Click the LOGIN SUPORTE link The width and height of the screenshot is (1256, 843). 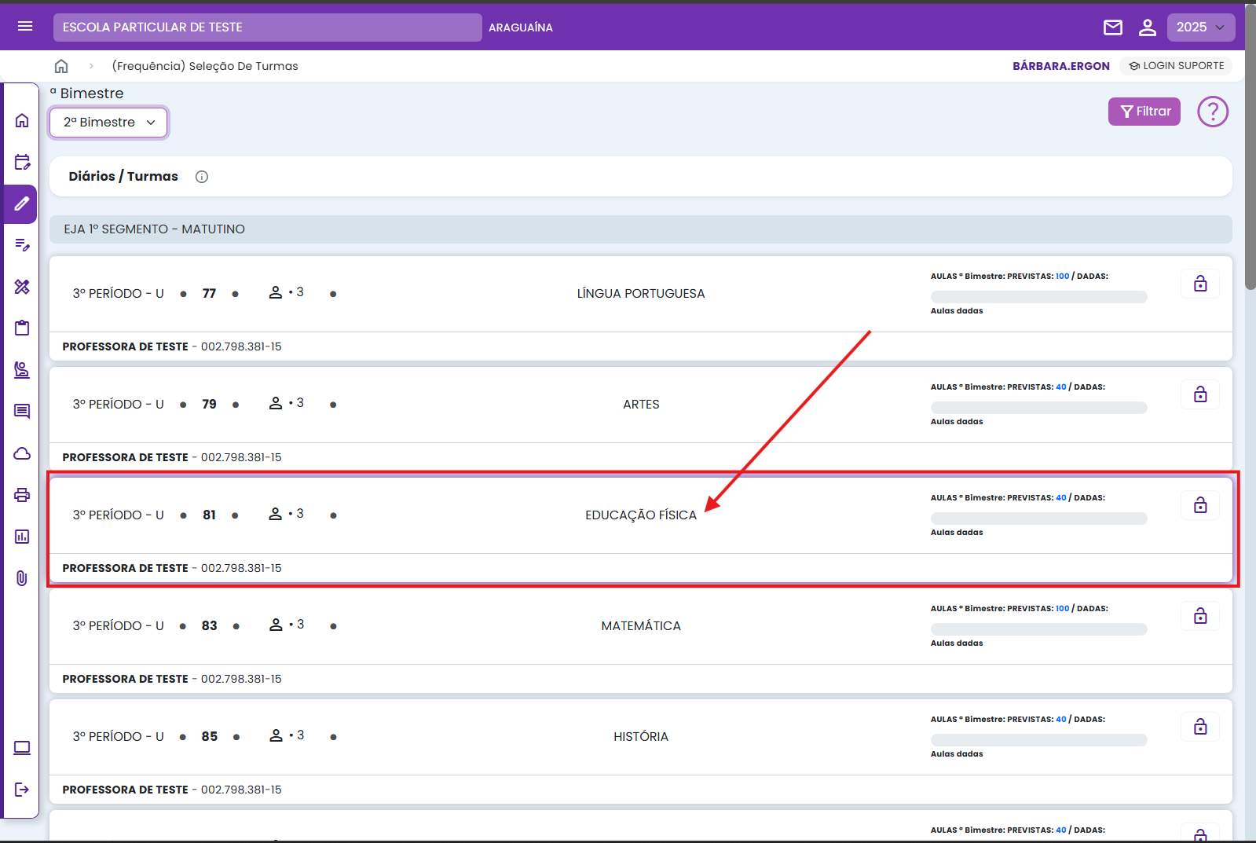[x=1176, y=66]
